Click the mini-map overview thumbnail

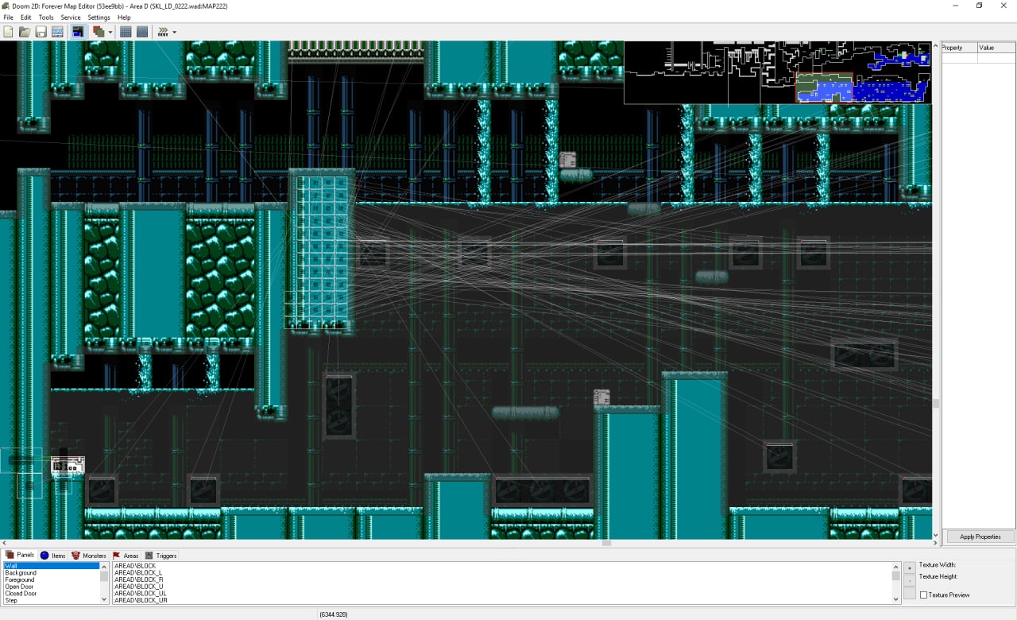[777, 72]
